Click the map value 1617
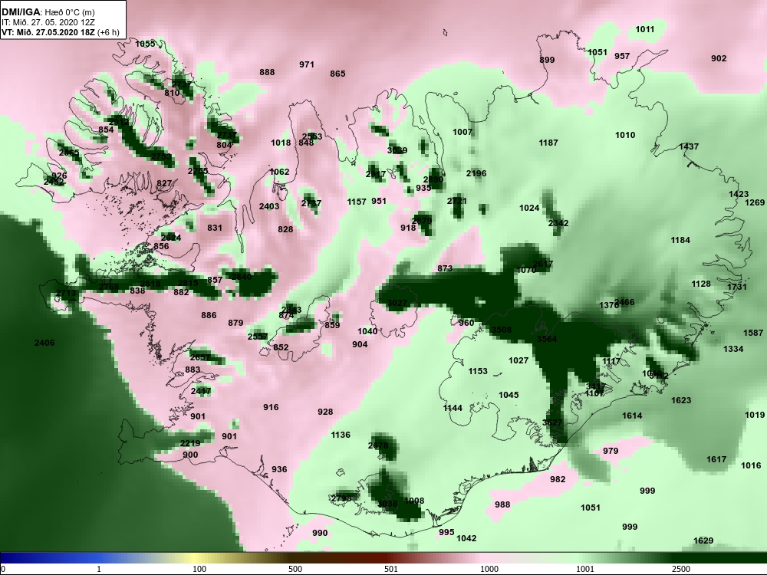 [x=716, y=459]
